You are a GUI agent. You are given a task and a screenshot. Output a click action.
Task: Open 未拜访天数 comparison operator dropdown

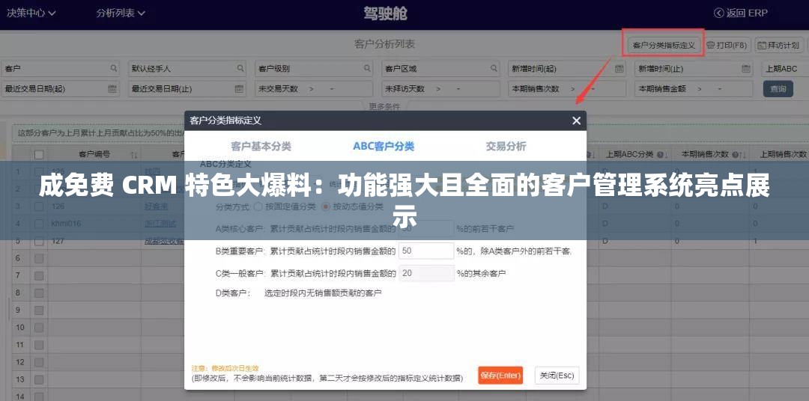tap(438, 88)
